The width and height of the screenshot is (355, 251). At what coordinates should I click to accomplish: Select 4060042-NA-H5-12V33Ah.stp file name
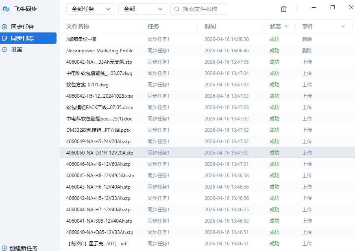(x=98, y=198)
